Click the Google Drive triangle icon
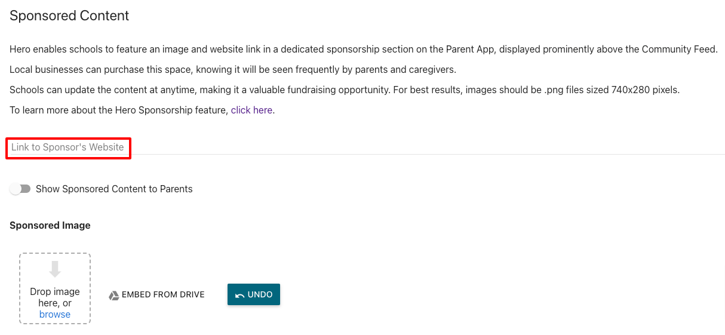Viewport: 725px width, 335px height. click(x=113, y=295)
